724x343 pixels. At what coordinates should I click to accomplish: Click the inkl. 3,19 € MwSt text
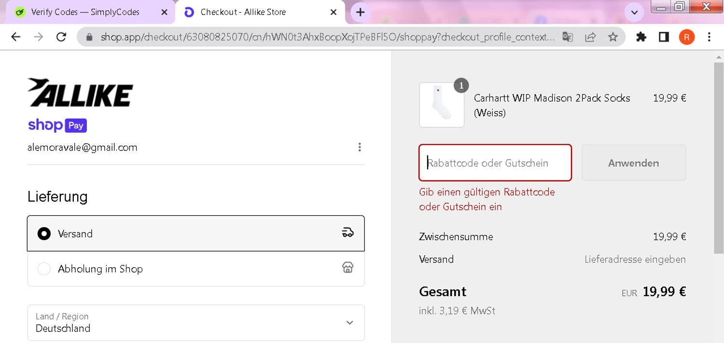(457, 311)
